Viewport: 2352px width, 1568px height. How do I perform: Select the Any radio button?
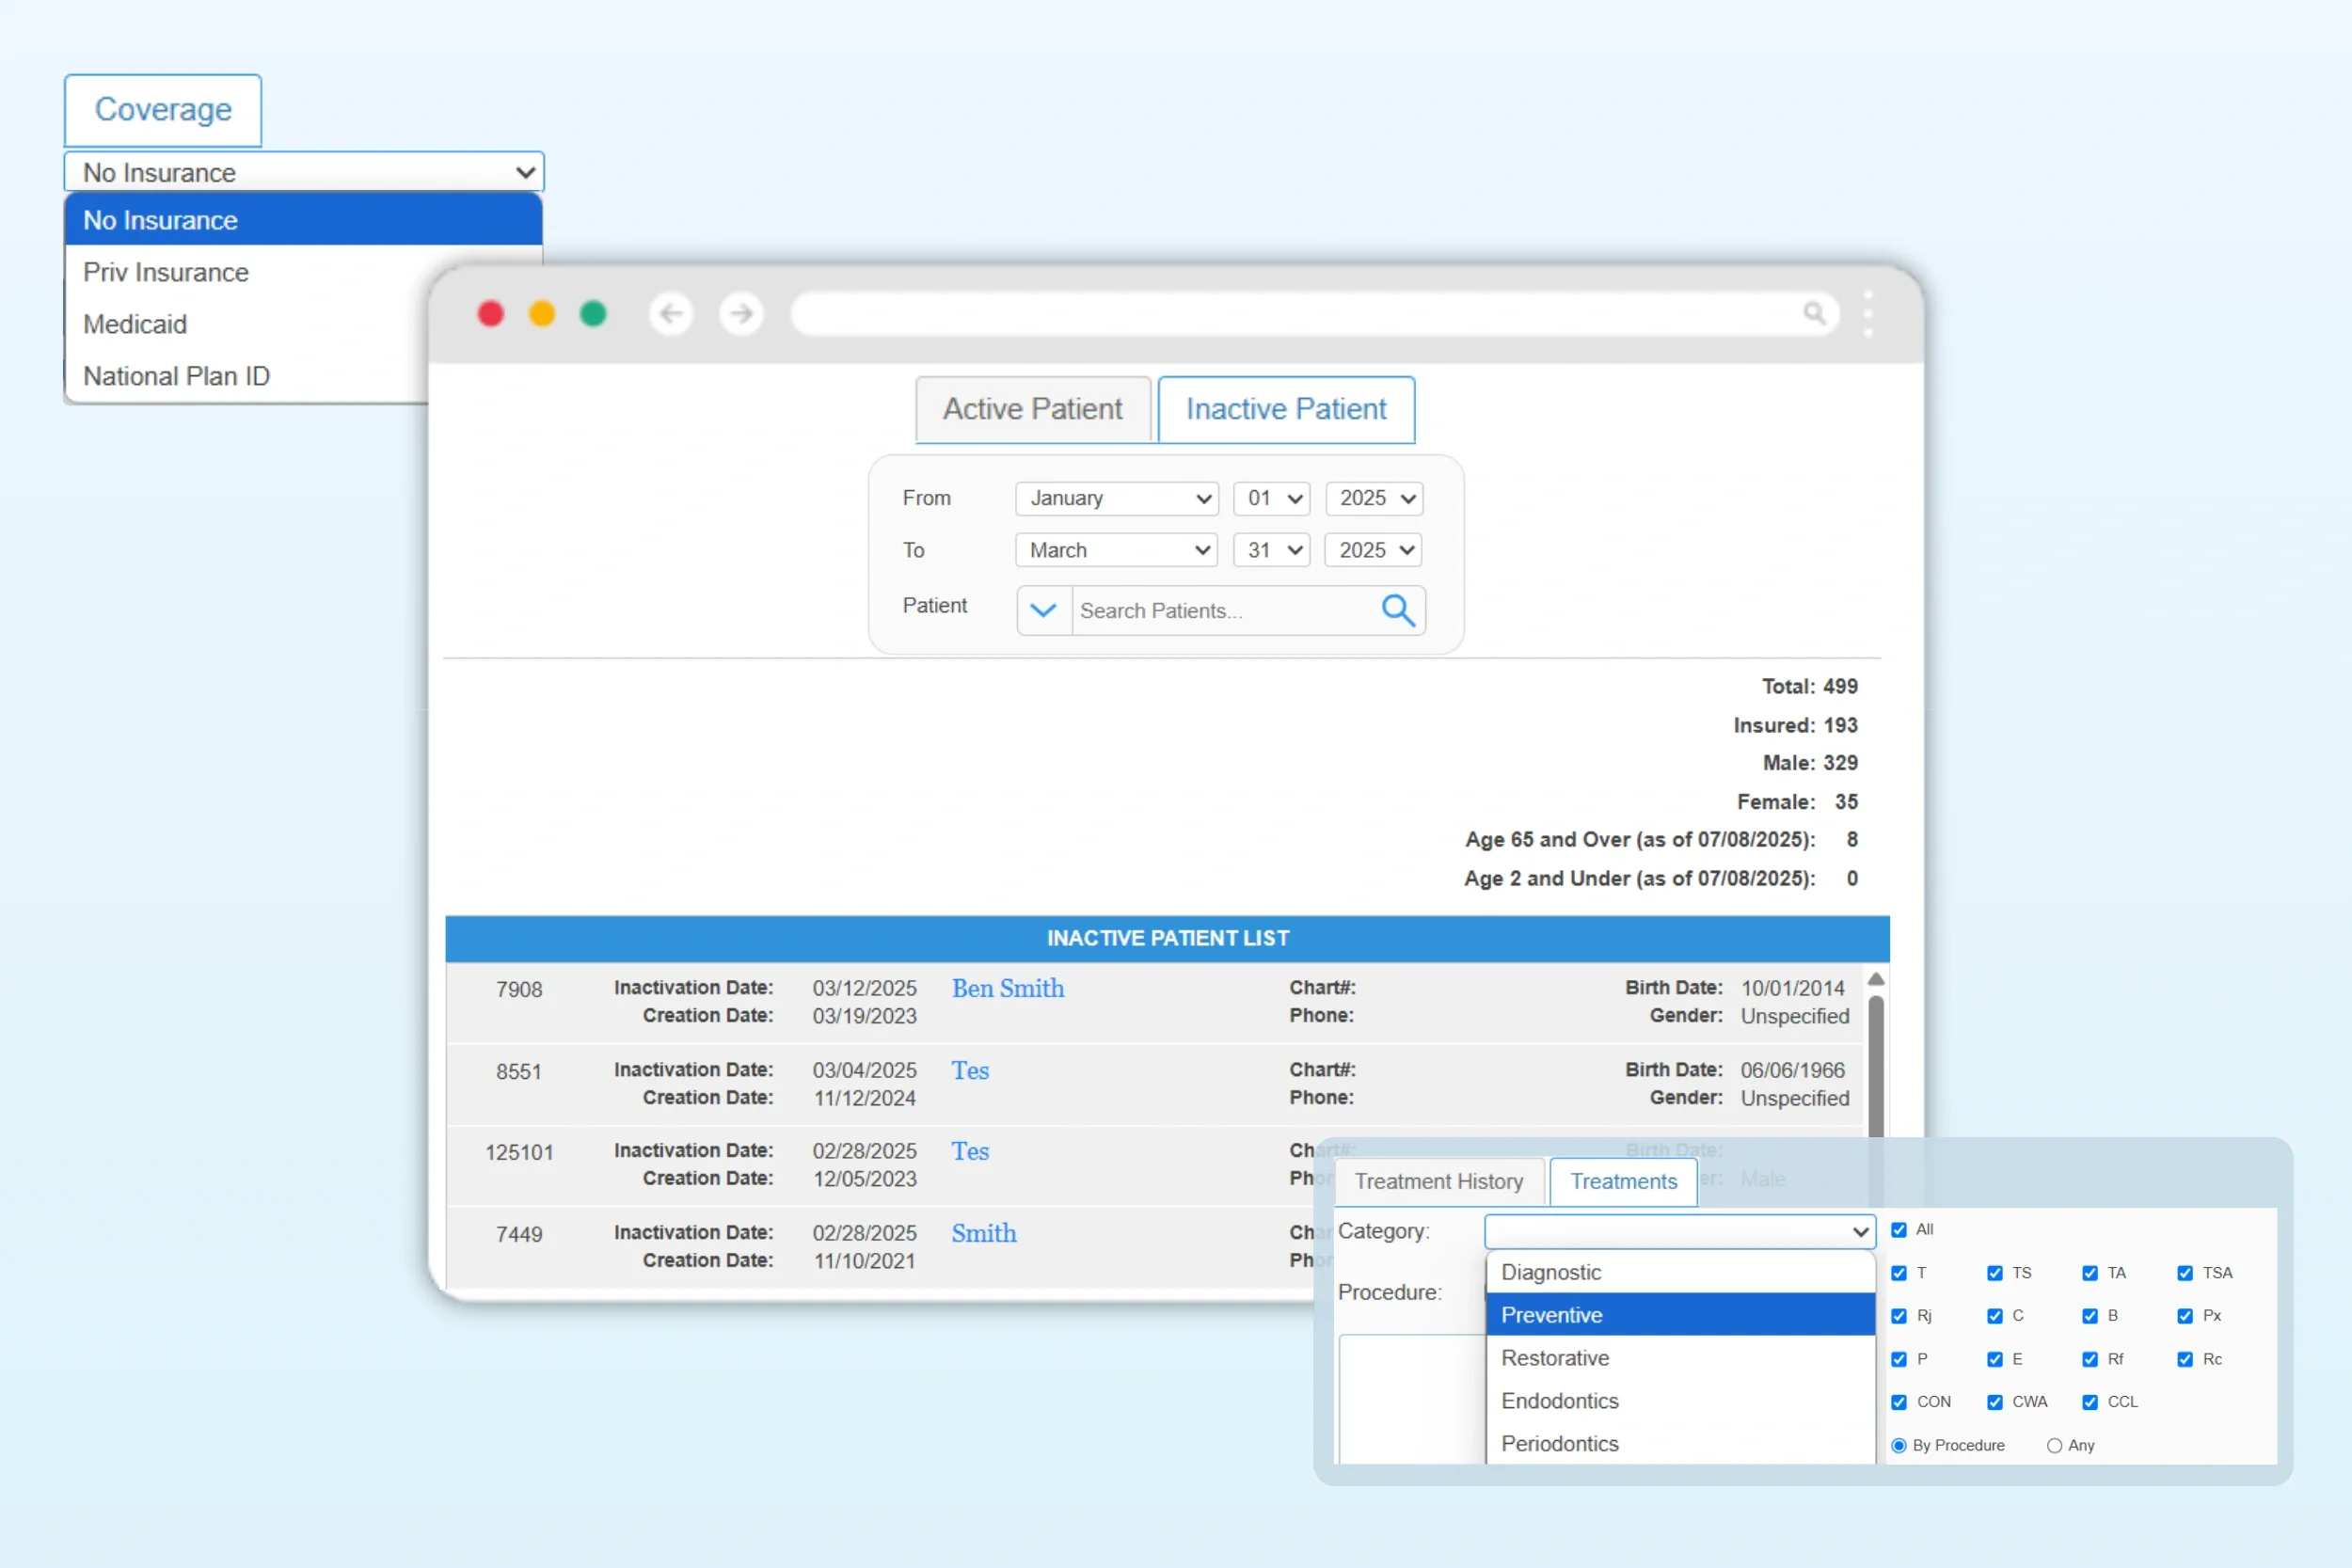(2054, 1445)
